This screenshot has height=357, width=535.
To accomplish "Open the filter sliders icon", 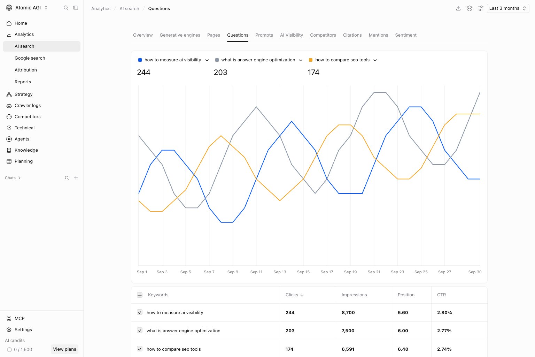I will click(x=481, y=8).
